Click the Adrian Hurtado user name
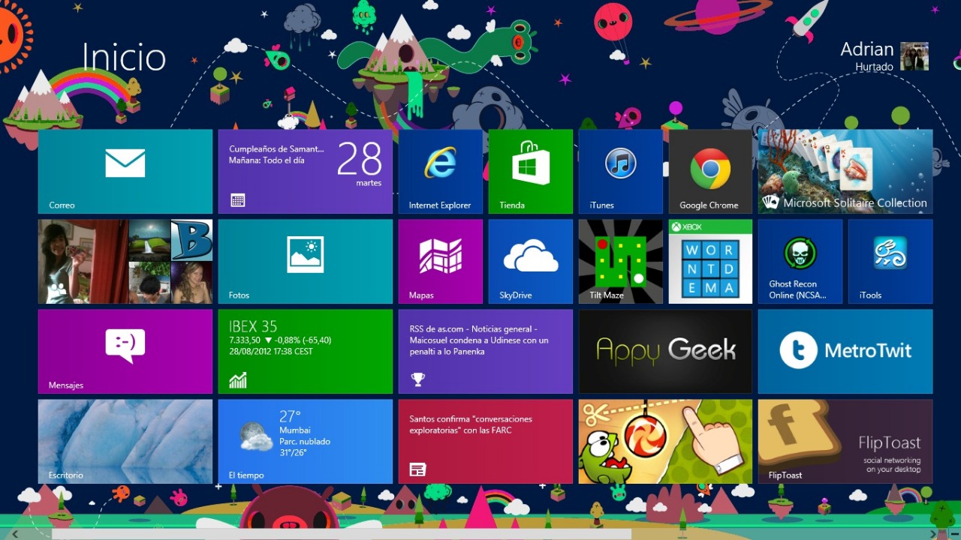Screen dimensions: 961x540 pyautogui.click(x=867, y=56)
